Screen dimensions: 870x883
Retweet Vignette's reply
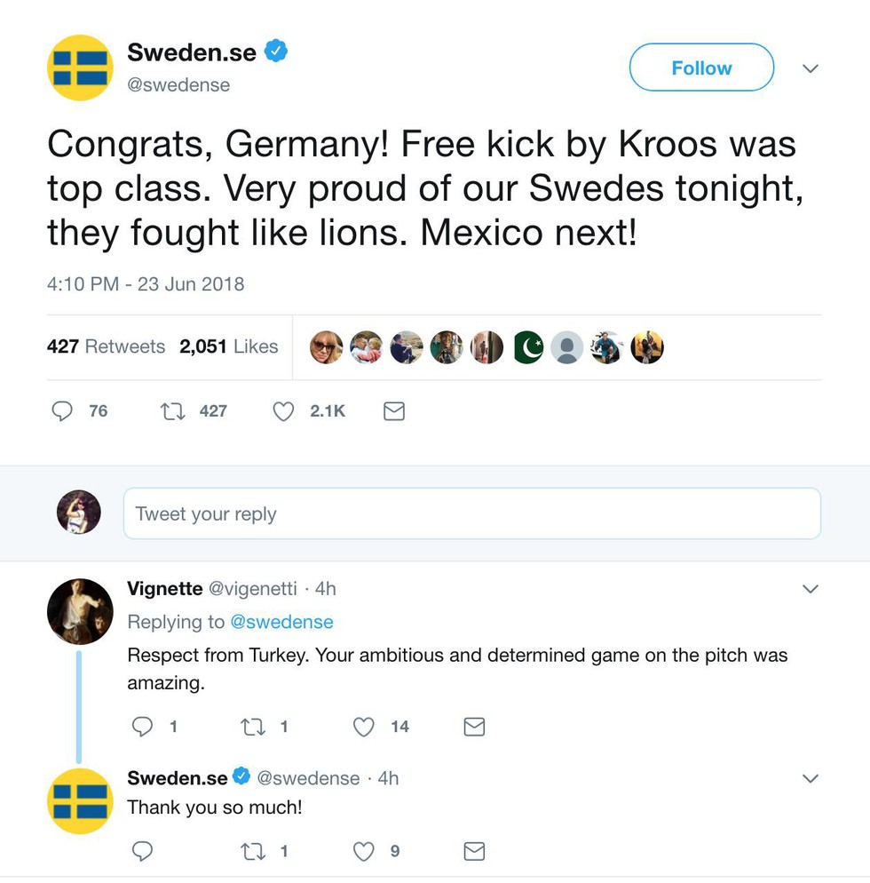tap(253, 727)
